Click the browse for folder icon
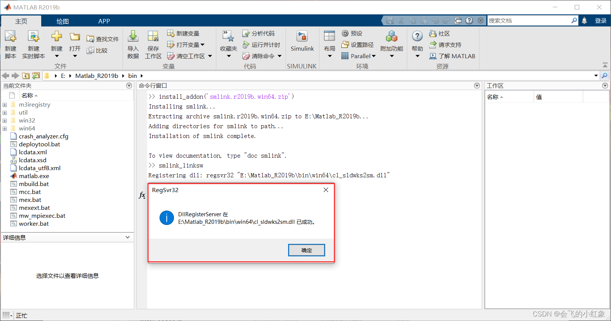The height and width of the screenshot is (321, 611). 36,76
